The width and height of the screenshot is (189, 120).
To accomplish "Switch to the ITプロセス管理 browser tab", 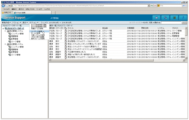I will (x=32, y=13).
